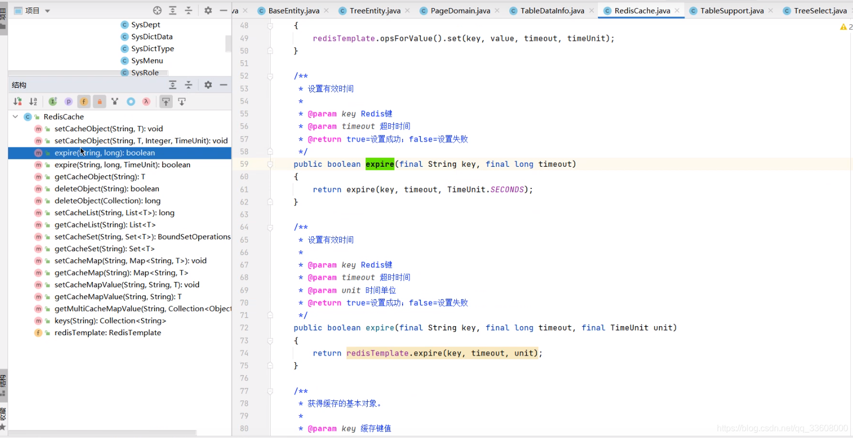Image resolution: width=853 pixels, height=438 pixels.
Task: Toggle Show non-public lock icon
Action: pyautogui.click(x=100, y=101)
